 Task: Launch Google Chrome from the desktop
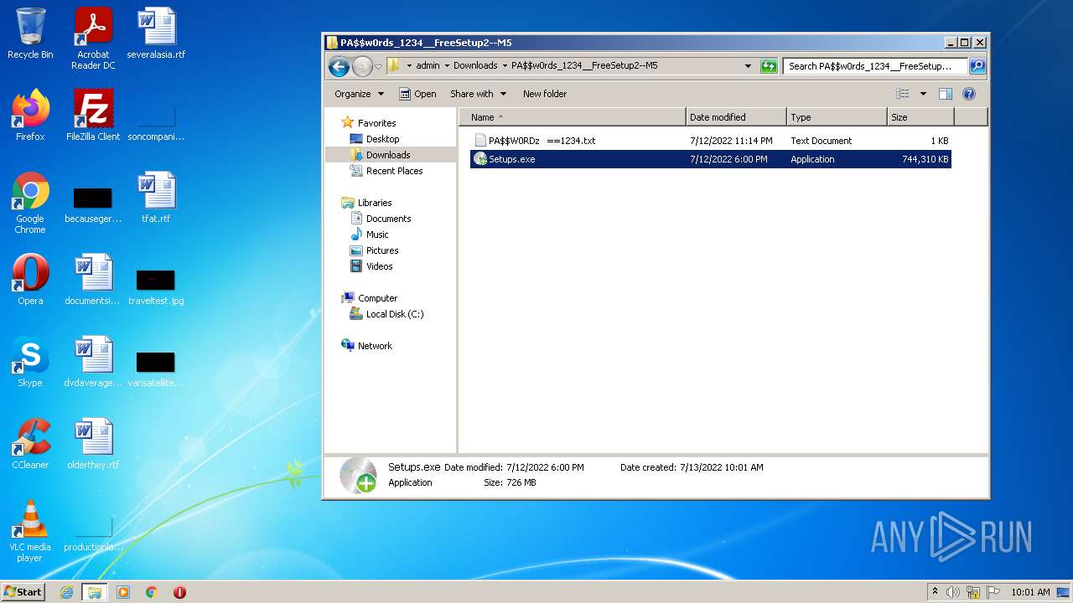click(x=30, y=203)
